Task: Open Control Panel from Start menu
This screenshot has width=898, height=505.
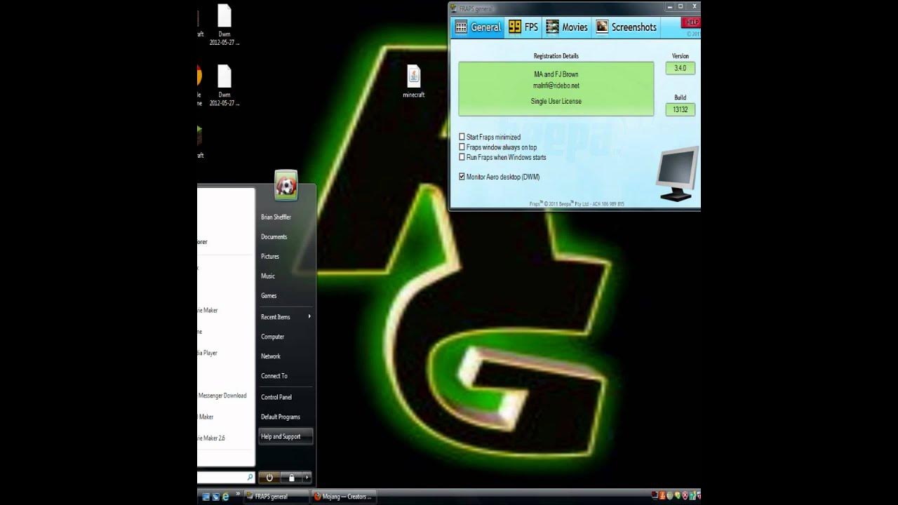Action: tap(276, 397)
